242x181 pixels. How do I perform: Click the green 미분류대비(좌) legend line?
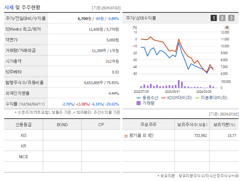[197, 98]
